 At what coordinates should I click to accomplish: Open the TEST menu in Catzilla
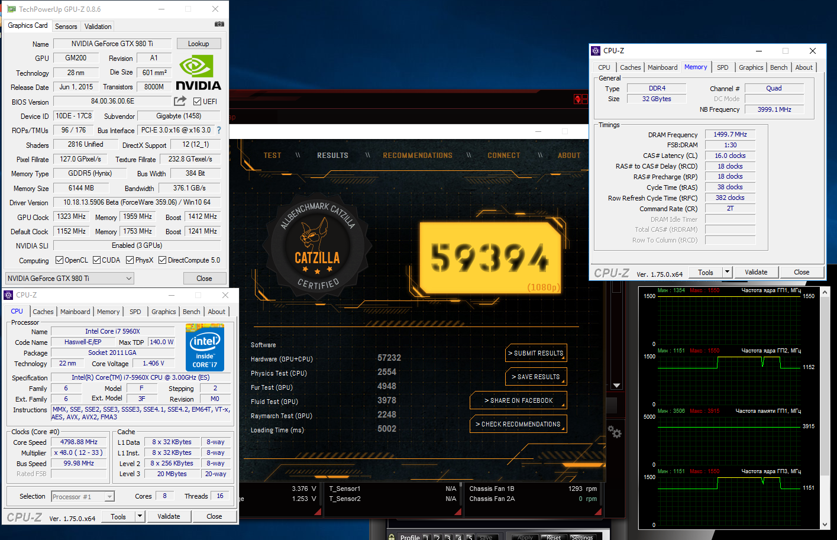(x=273, y=156)
